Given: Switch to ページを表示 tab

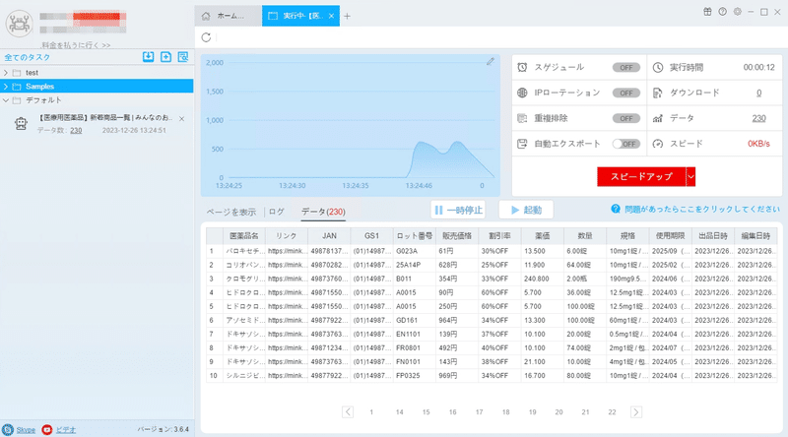Looking at the screenshot, I should pyautogui.click(x=231, y=212).
